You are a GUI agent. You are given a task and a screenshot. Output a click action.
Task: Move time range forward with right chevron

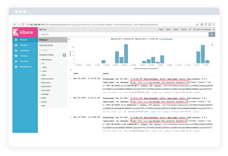pyautogui.click(x=214, y=30)
